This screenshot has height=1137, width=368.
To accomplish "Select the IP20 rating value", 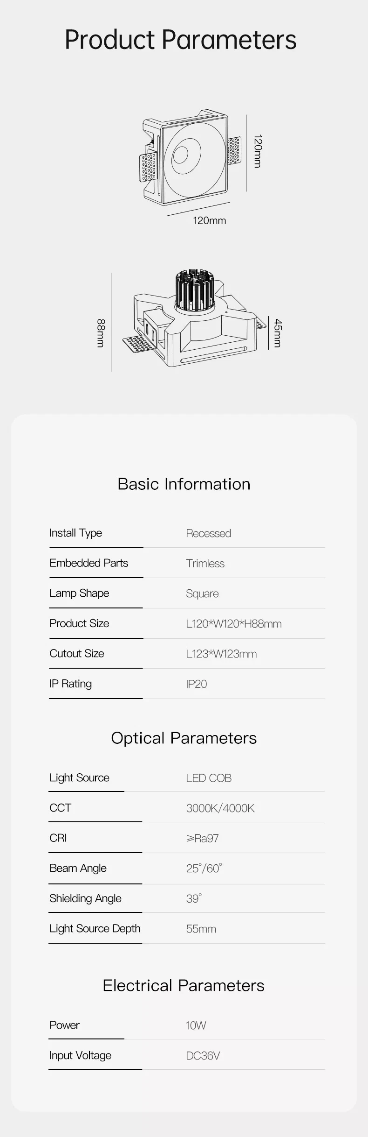I will pyautogui.click(x=196, y=684).
